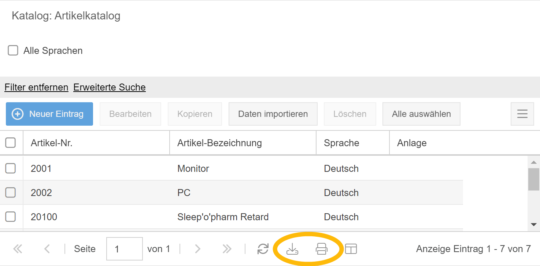Go to first page double-arrow icon

click(18, 249)
